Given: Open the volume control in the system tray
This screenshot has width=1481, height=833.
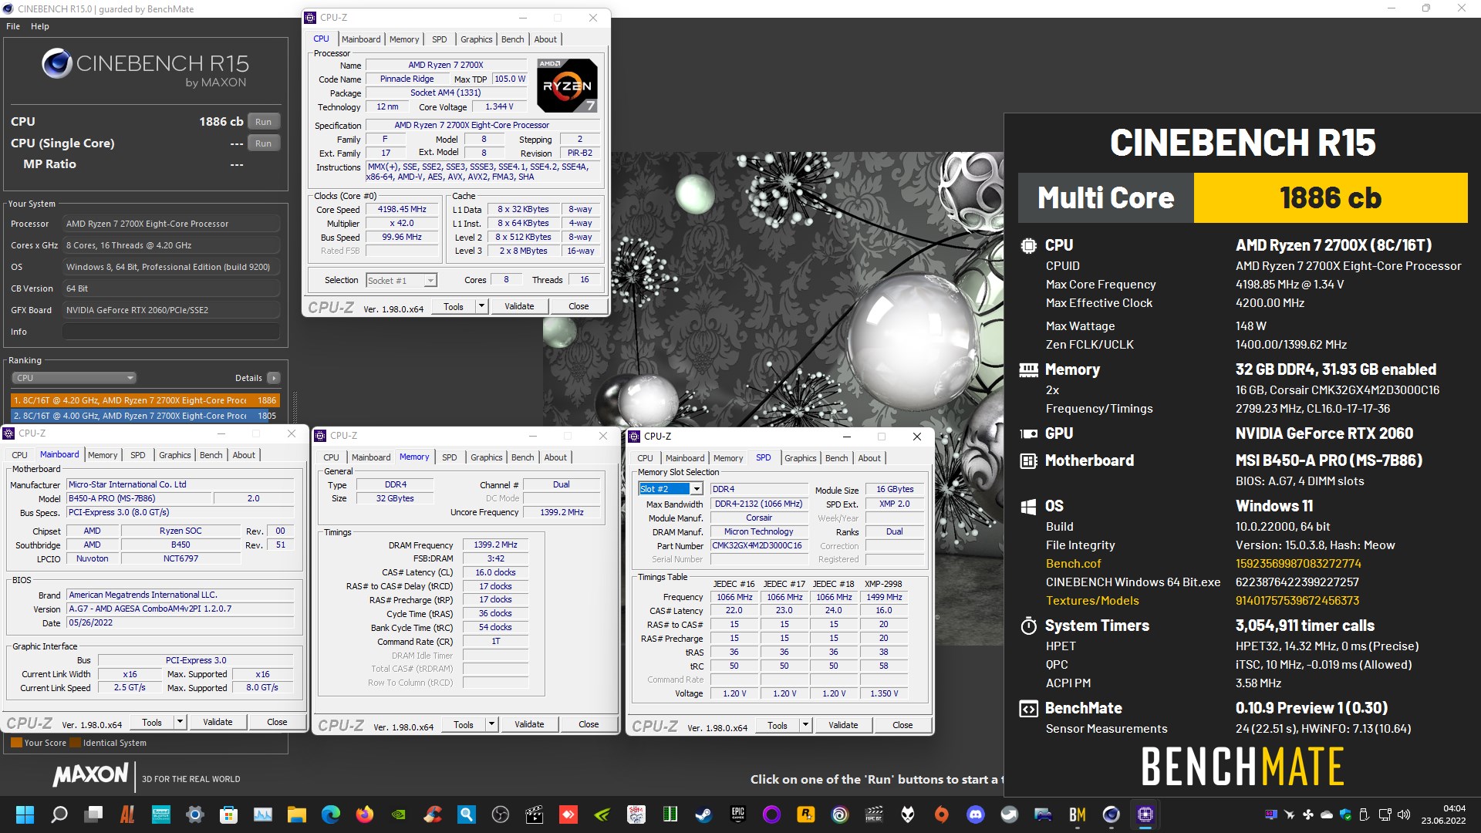Looking at the screenshot, I should (1404, 814).
